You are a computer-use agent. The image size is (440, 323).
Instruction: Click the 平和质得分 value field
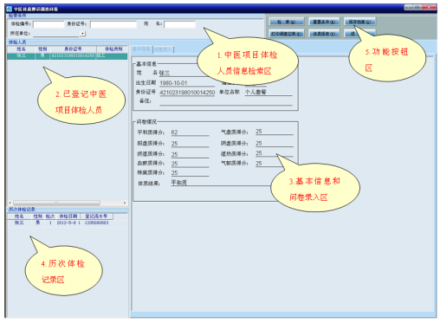point(190,132)
